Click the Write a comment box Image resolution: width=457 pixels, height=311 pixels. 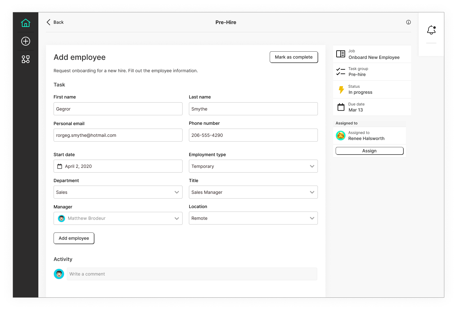192,274
